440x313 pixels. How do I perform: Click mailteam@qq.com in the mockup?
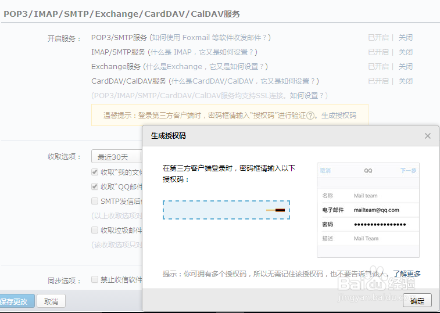pos(376,210)
